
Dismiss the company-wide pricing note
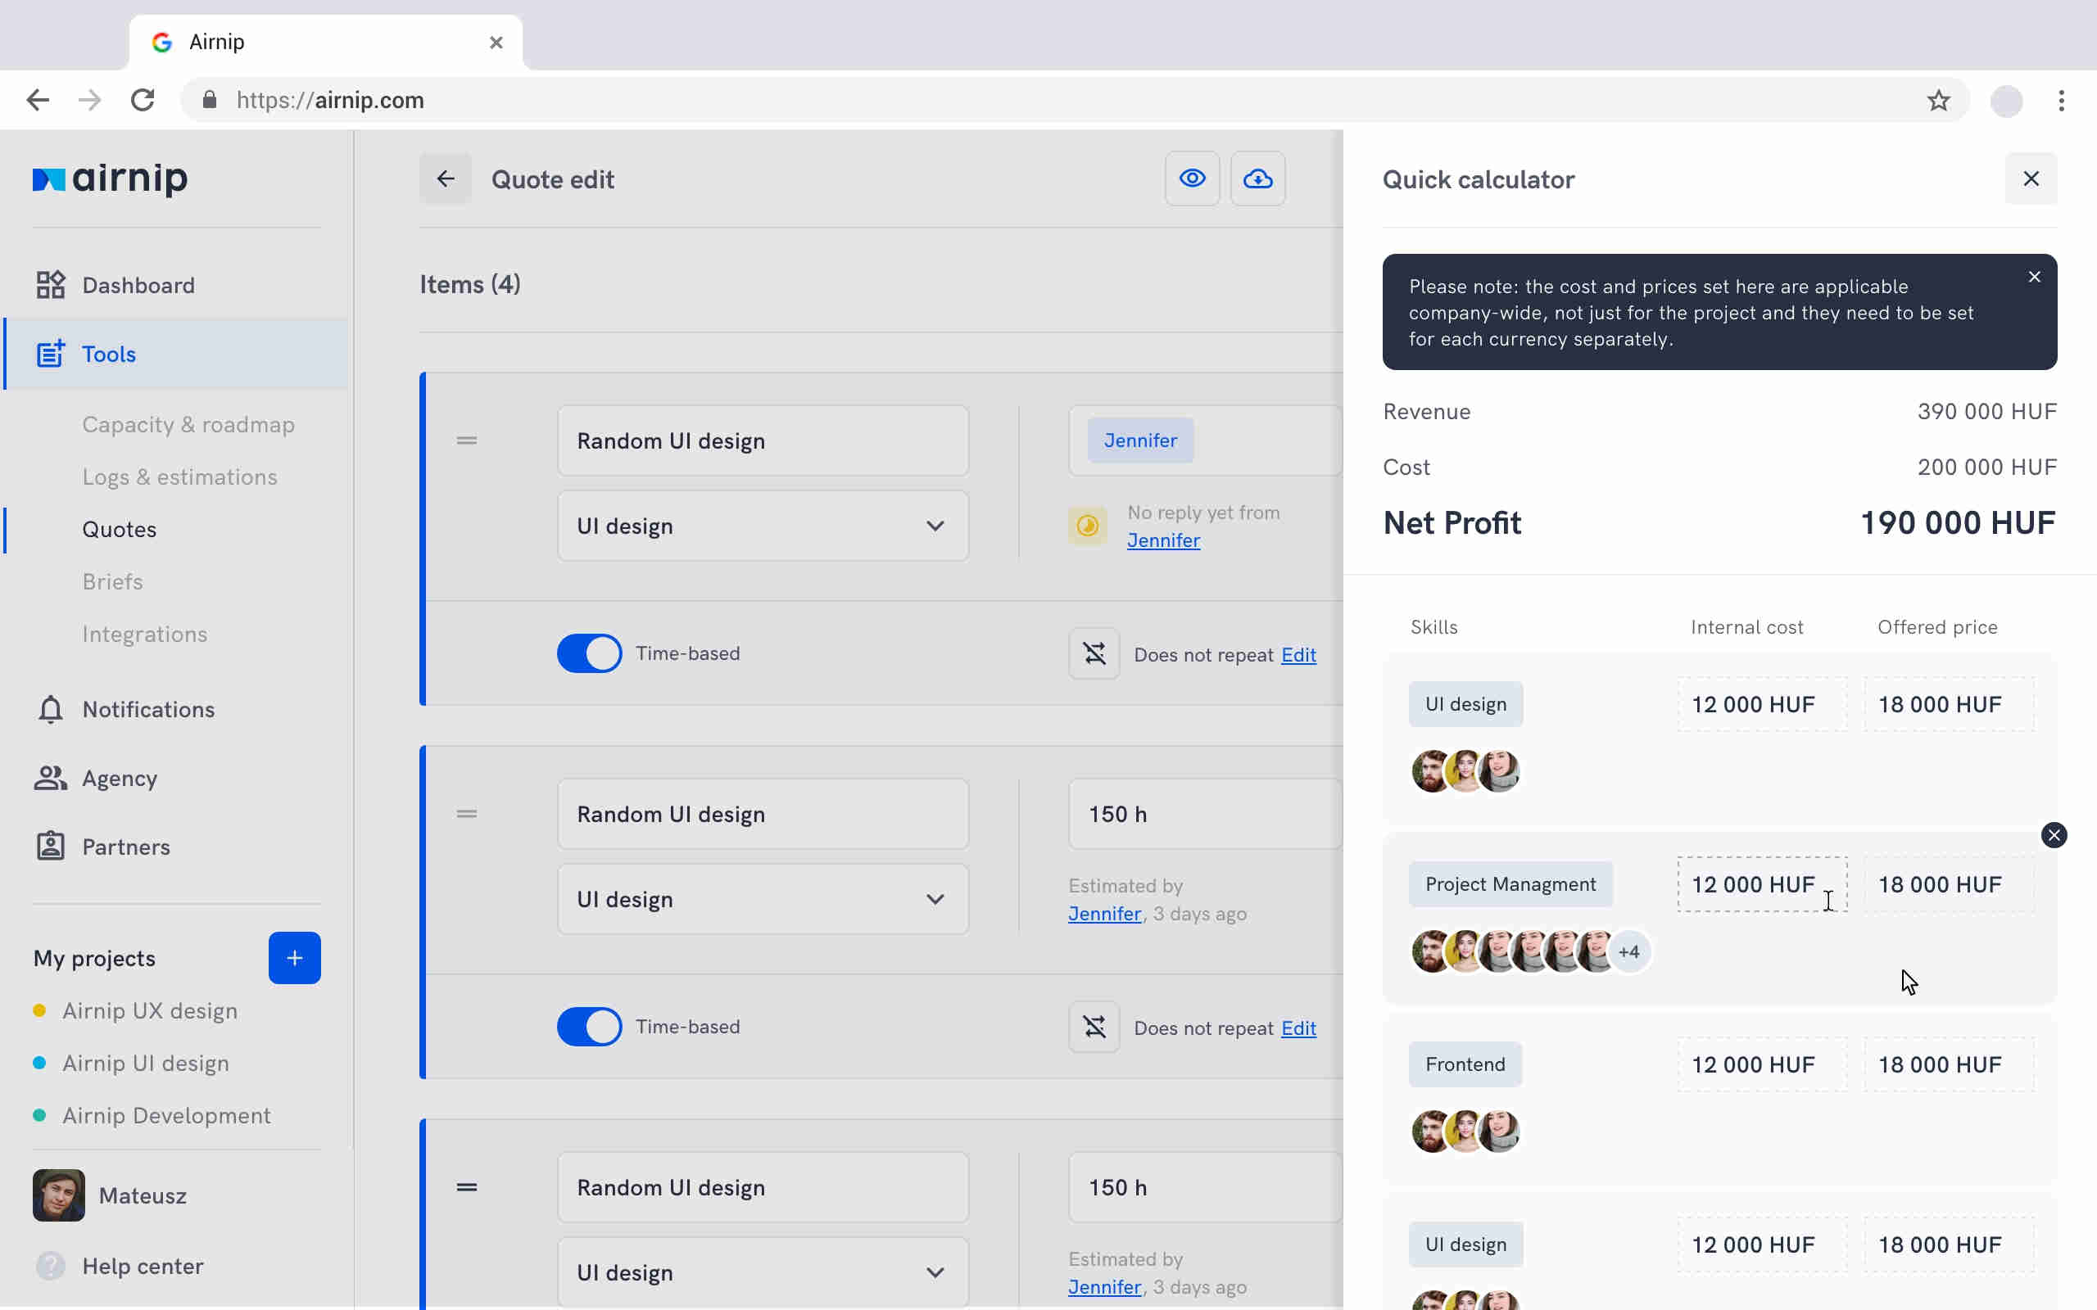[2035, 278]
